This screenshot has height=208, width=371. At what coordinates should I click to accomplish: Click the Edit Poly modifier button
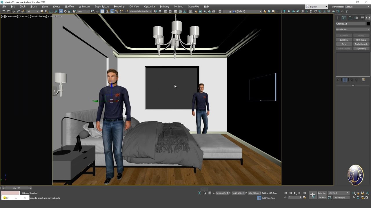tap(344, 40)
